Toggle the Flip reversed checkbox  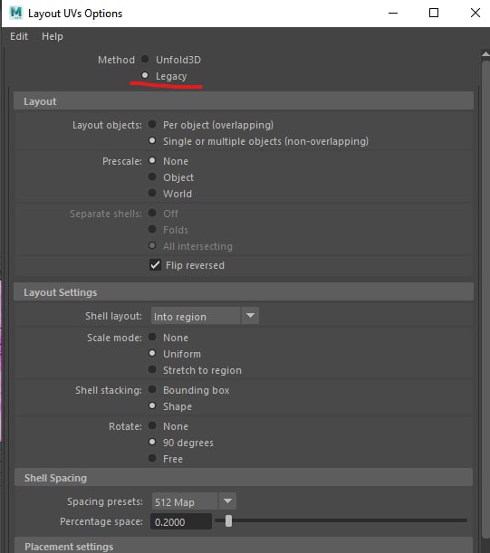(155, 265)
